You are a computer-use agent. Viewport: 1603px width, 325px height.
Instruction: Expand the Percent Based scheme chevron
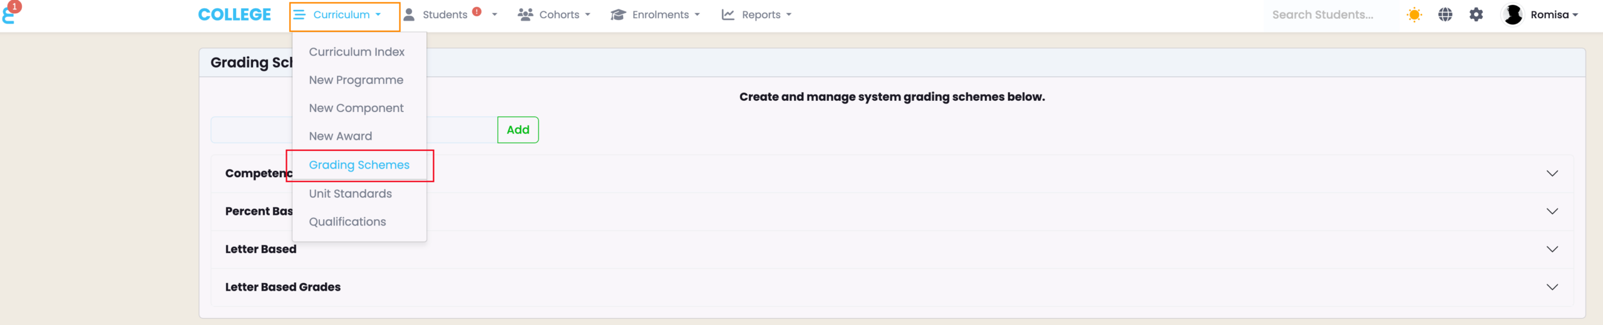tap(1552, 212)
